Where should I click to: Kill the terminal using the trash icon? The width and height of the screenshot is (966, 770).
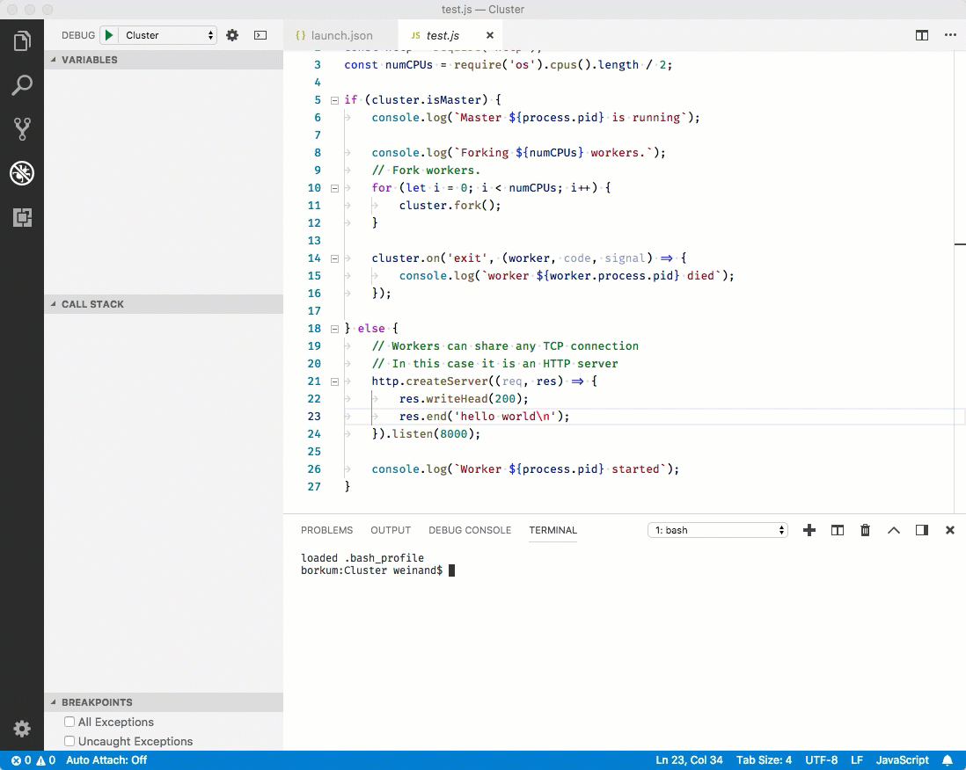865,530
